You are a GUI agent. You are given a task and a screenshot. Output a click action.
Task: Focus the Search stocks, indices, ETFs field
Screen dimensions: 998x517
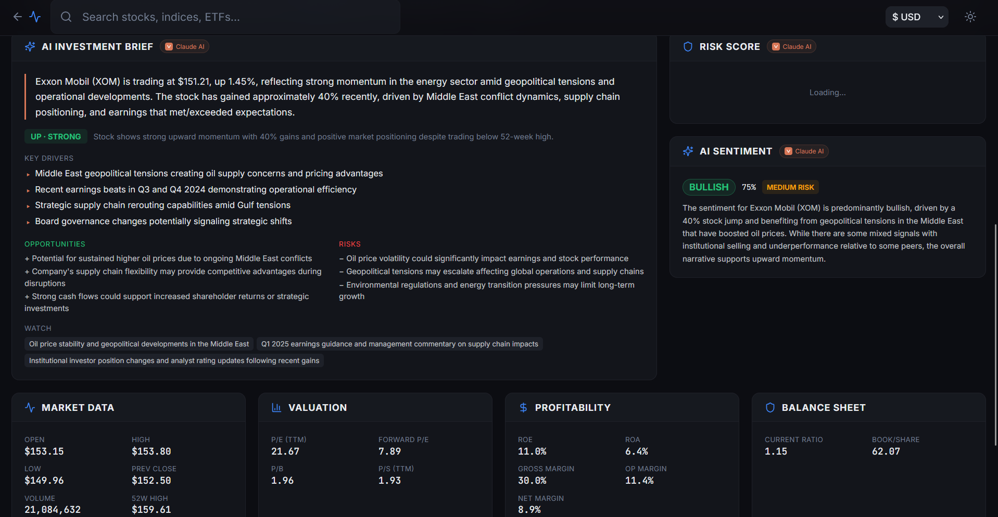coord(225,17)
